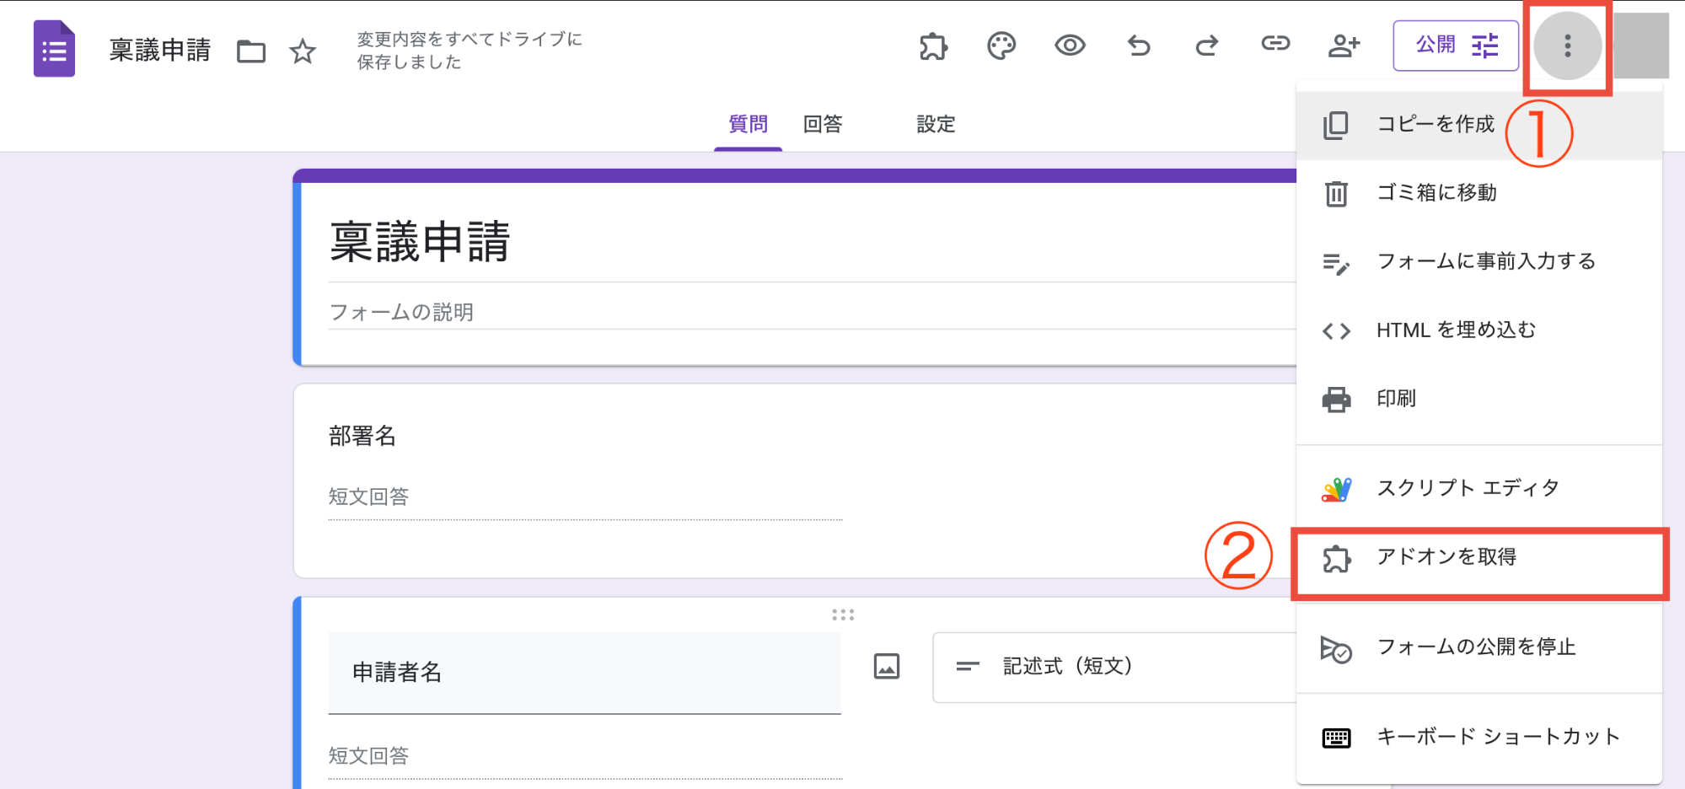
Task: Click the 公開 publish button
Action: [1456, 46]
